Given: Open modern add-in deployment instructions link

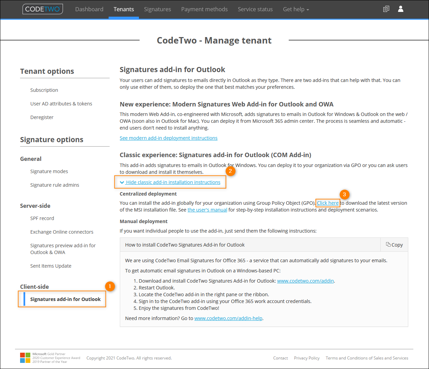Looking at the screenshot, I should (x=169, y=138).
